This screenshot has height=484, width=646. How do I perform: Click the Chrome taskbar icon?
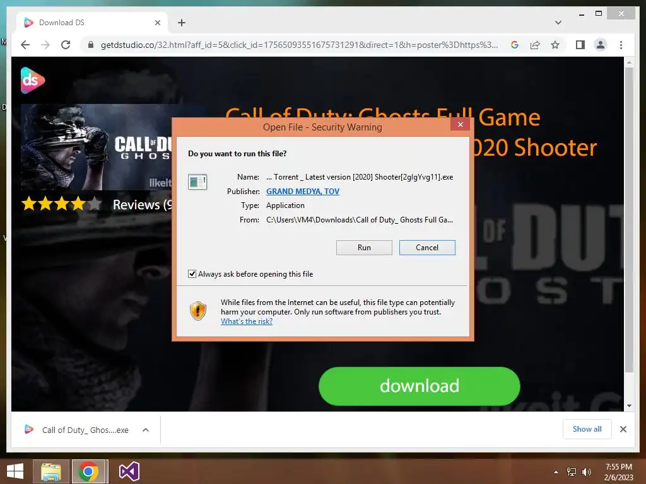click(90, 471)
